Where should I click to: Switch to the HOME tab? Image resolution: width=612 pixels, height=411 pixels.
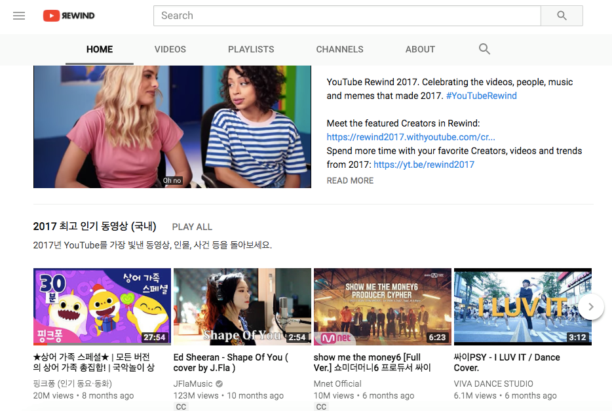(x=100, y=50)
